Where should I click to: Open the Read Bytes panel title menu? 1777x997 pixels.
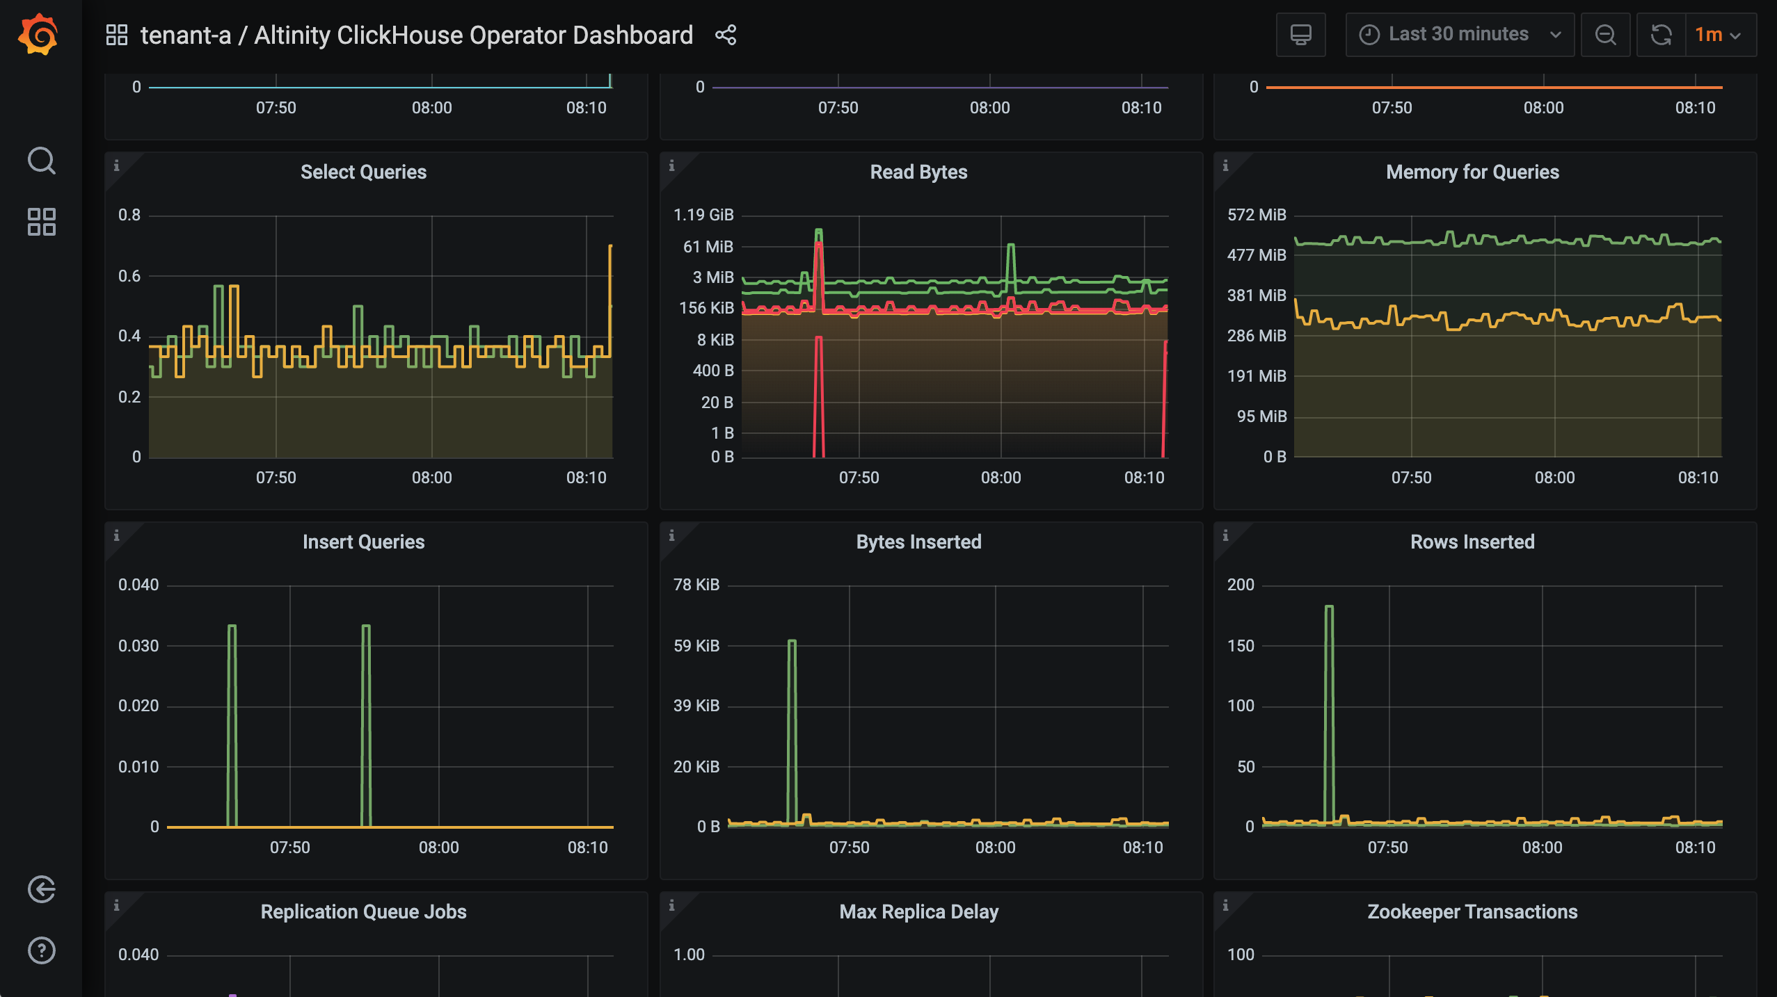[x=918, y=172]
